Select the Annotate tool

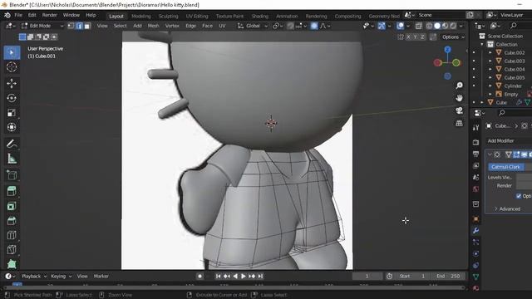pos(12,144)
